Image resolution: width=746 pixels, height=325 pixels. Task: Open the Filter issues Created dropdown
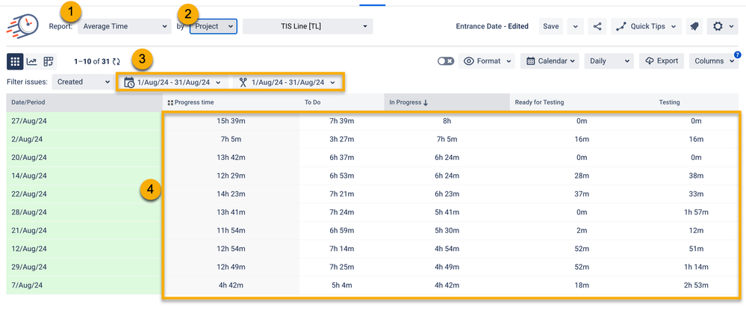[82, 82]
